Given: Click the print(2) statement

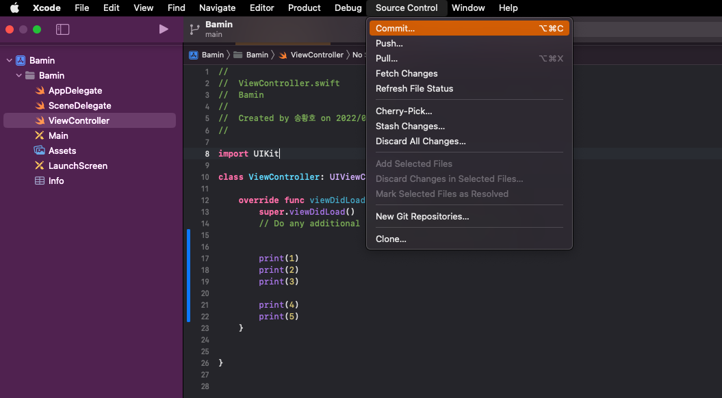Looking at the screenshot, I should click(x=279, y=269).
